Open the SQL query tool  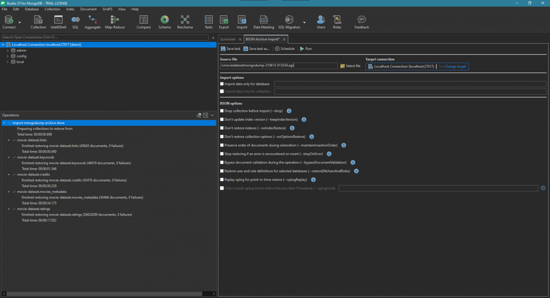coord(76,22)
